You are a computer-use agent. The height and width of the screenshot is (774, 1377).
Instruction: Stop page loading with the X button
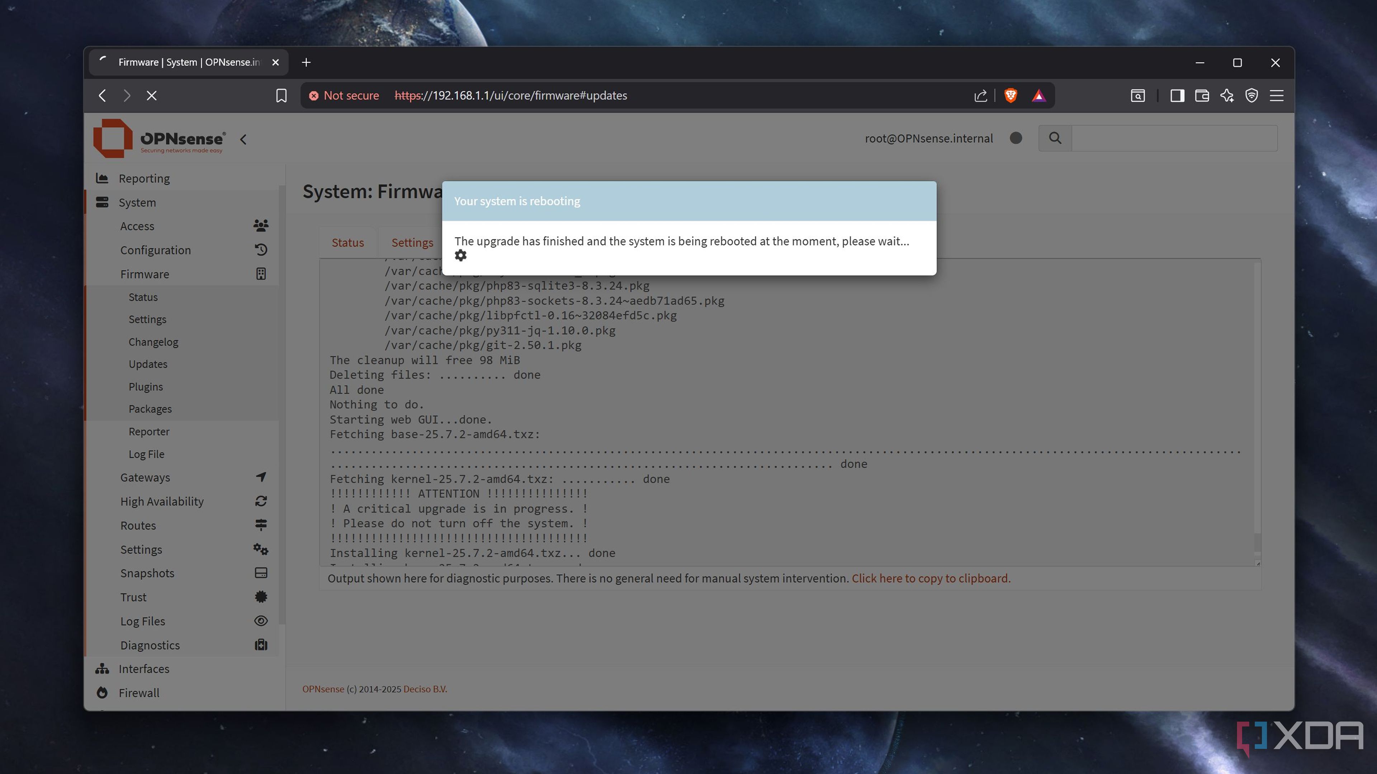tap(152, 96)
